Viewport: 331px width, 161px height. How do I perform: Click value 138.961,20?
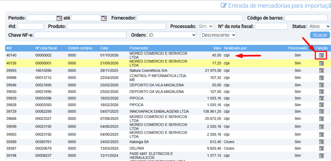click(212, 112)
